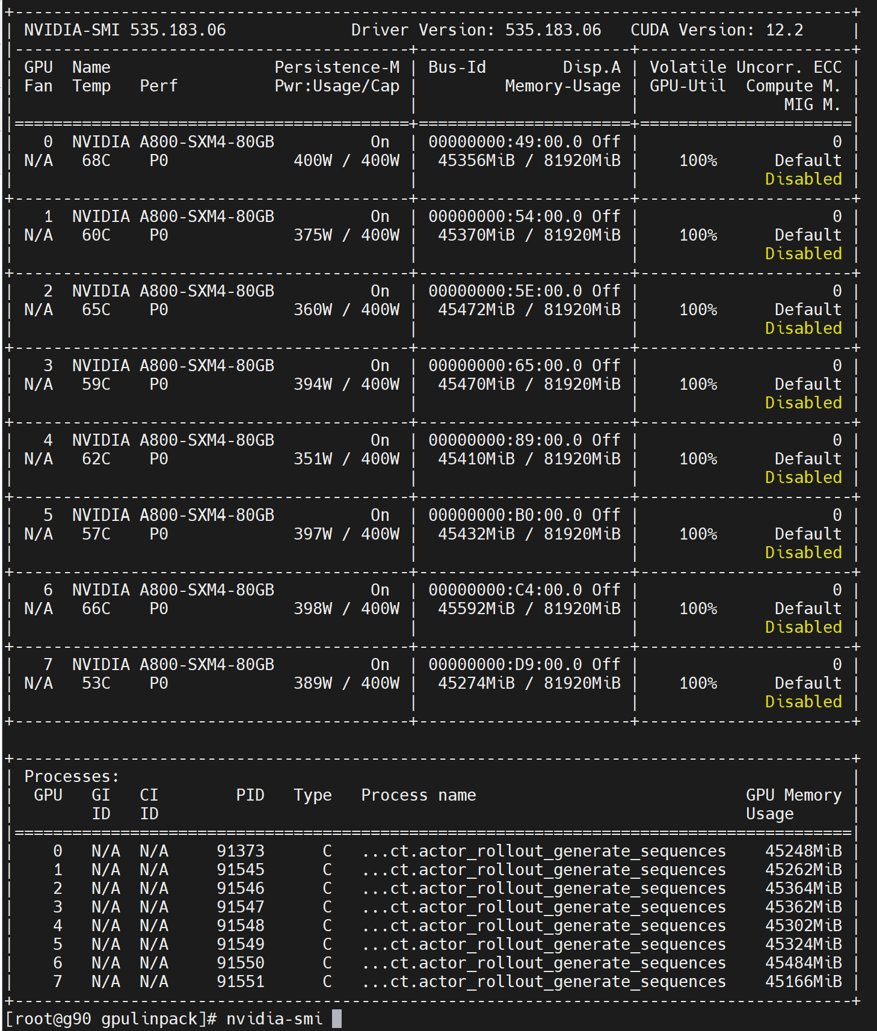Screen dimensions: 877x1031
Task: Click the CUDA Version: 12.2 text
Action: (716, 30)
